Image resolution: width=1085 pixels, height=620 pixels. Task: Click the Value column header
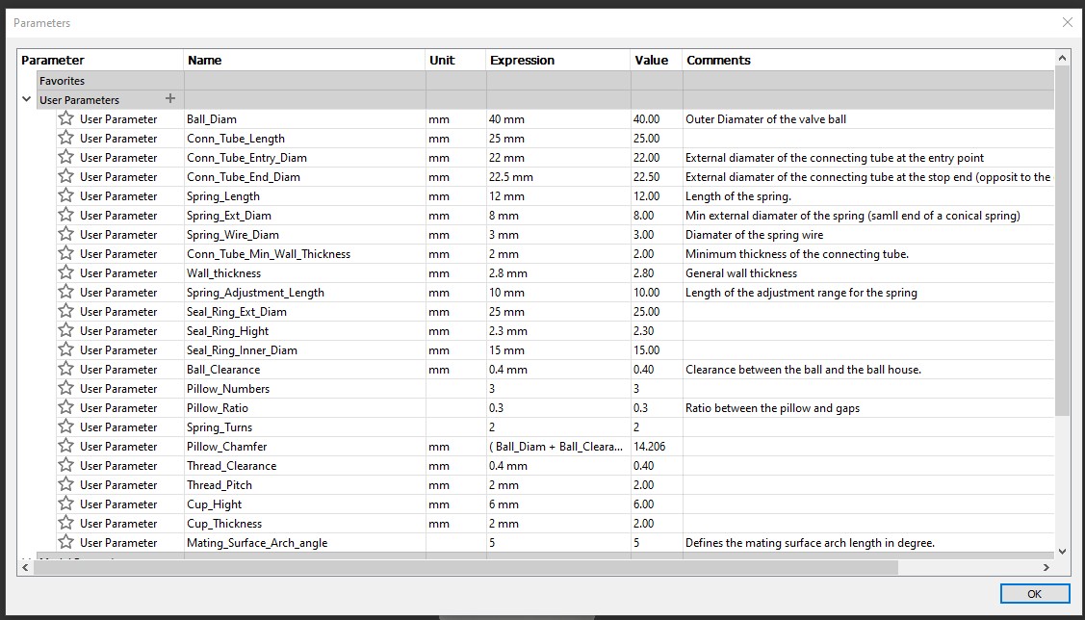coord(656,61)
